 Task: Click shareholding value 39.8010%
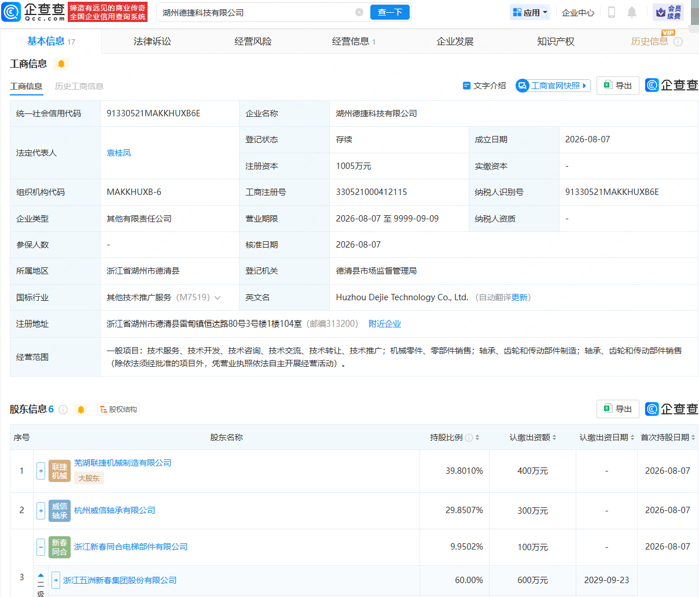464,471
